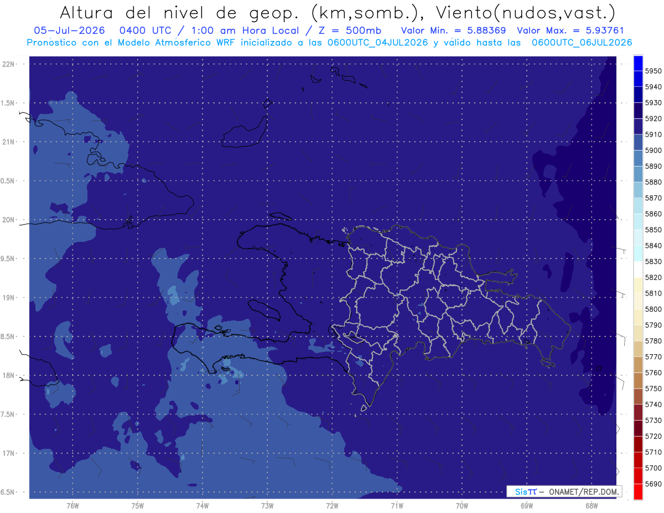664x513 pixels.
Task: Click the colorbar value '5910'
Action: point(653,134)
